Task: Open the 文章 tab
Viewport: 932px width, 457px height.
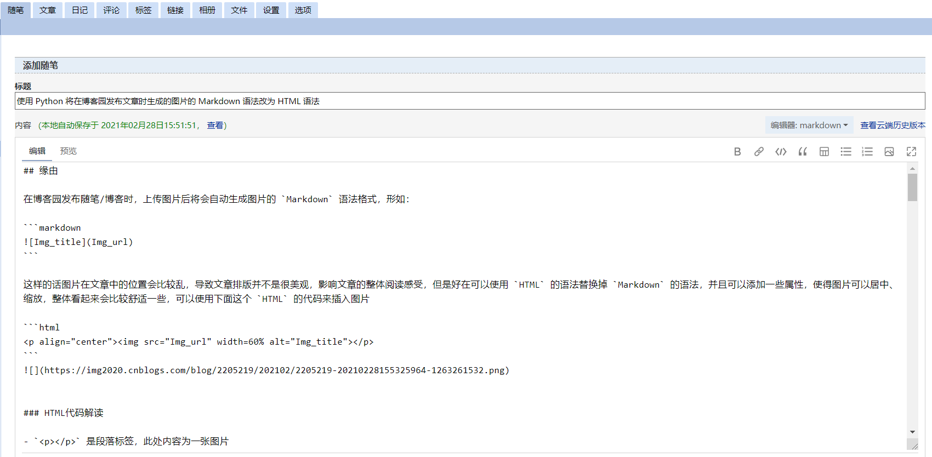Action: click(x=48, y=10)
